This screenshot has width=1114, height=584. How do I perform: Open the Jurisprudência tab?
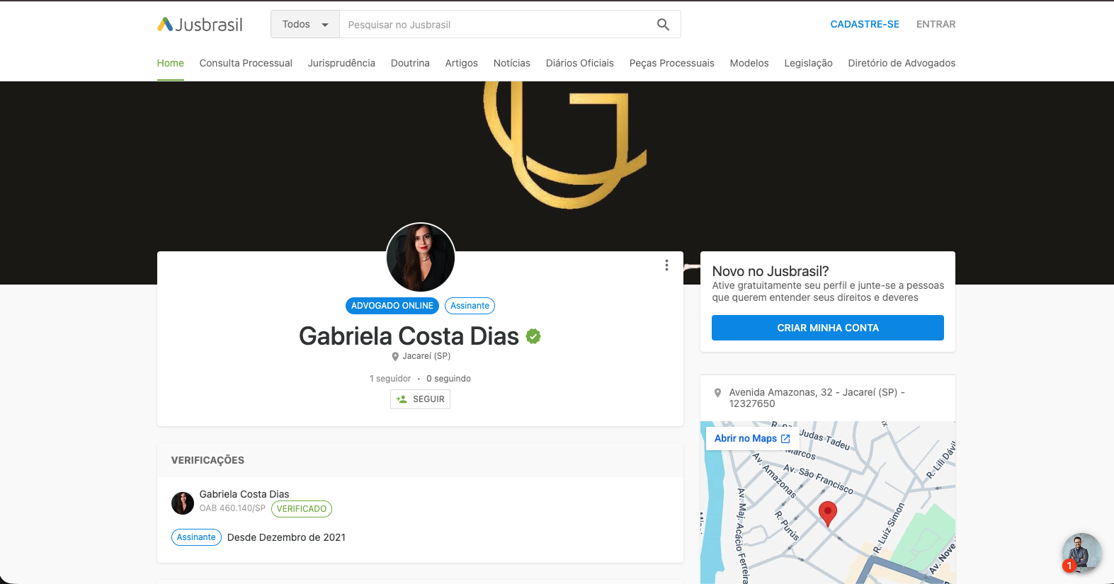[341, 63]
